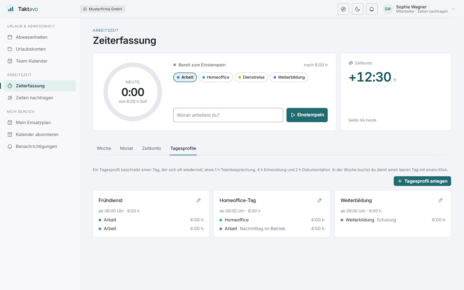Select the Homeoffice activity chip
Viewport: 464px width, 290px height.
pyautogui.click(x=216, y=77)
